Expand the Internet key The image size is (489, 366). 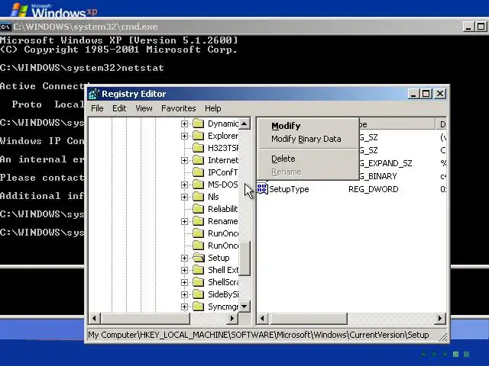tap(184, 160)
